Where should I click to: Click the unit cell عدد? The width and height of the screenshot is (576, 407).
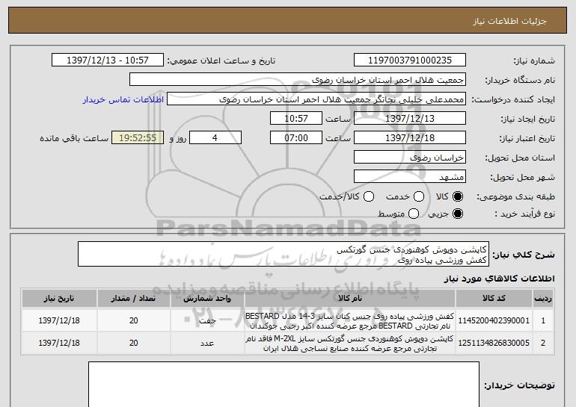(207, 344)
